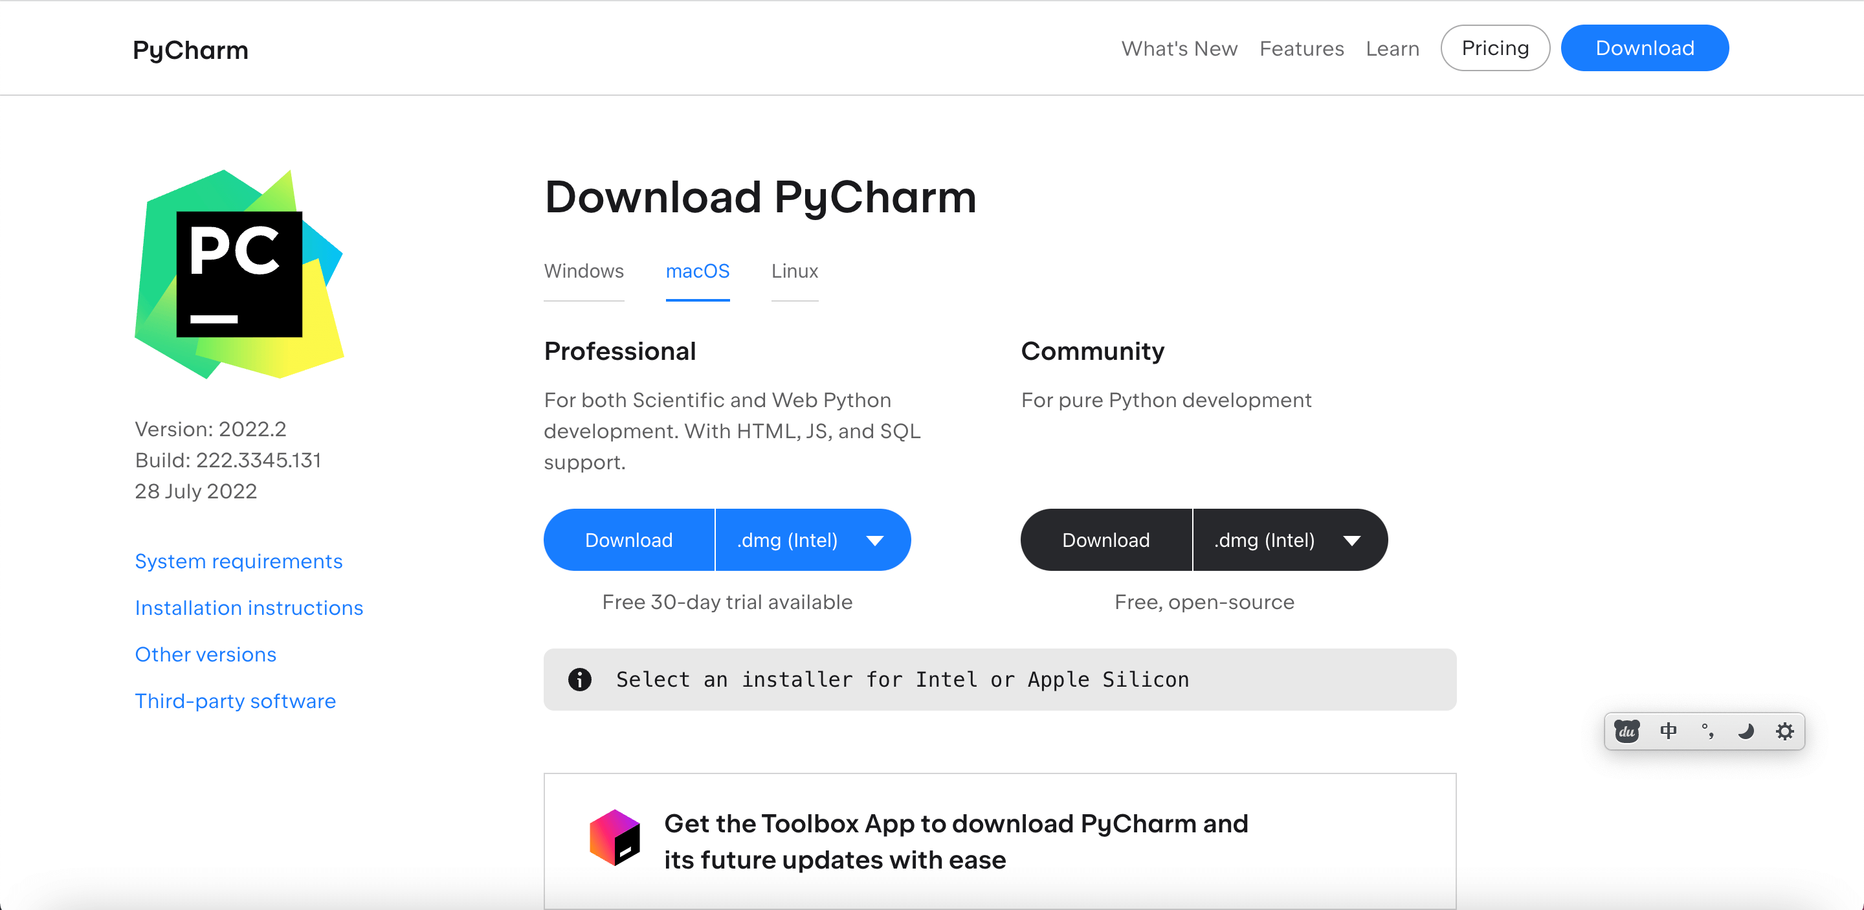Click the Baidu input method bear icon

click(1626, 731)
